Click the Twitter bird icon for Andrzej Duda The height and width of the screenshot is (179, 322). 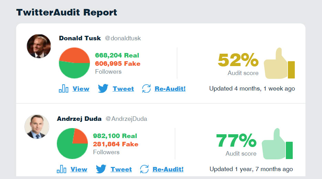pos(101,169)
